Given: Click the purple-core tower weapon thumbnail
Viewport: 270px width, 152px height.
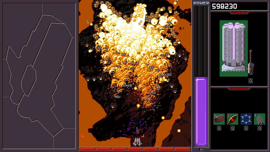Looking at the screenshot, I should [234, 49].
